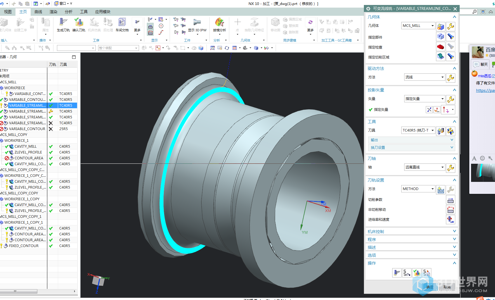Expand the Options (选项) section
The height and width of the screenshot is (300, 495).
point(411,255)
